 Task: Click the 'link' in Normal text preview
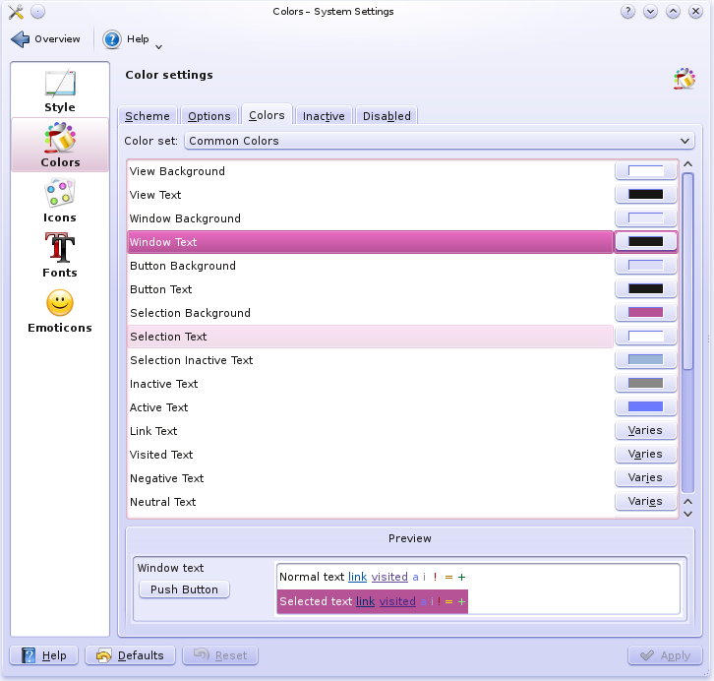357,577
